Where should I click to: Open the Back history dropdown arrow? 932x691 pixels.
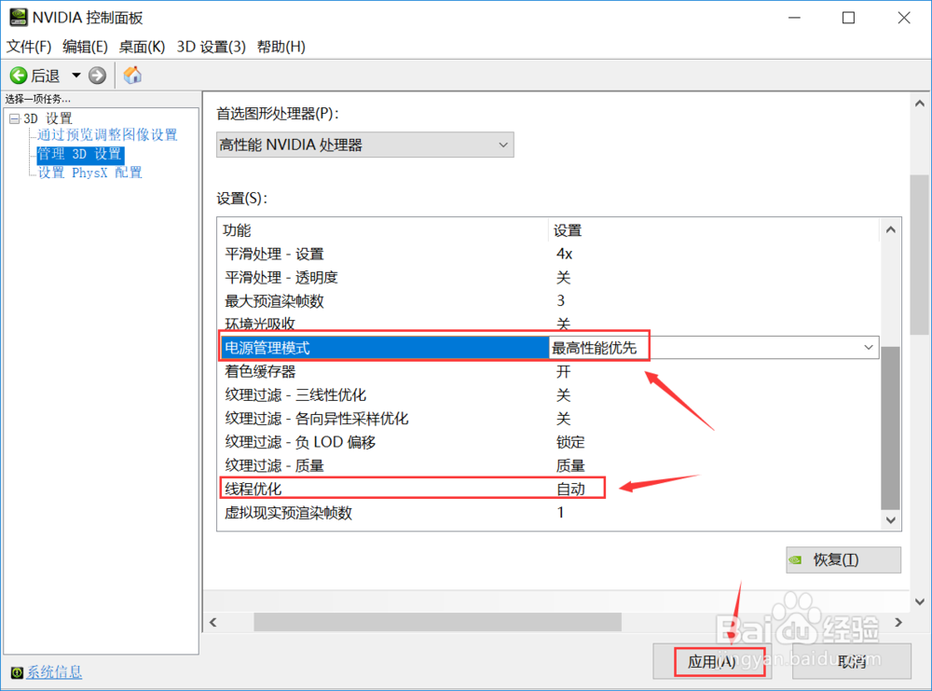76,76
